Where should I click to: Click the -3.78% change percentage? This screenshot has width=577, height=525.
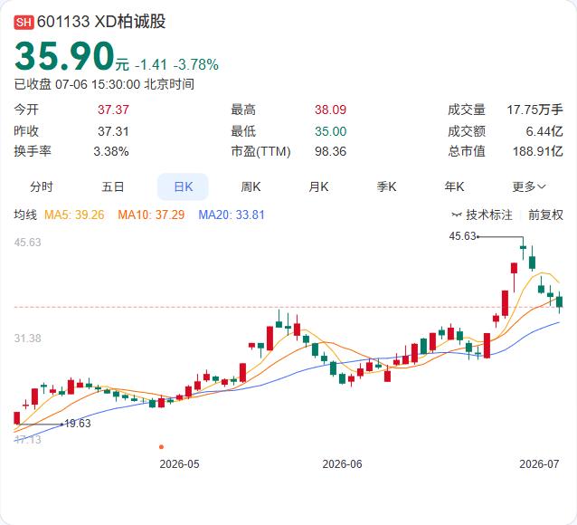(x=195, y=64)
